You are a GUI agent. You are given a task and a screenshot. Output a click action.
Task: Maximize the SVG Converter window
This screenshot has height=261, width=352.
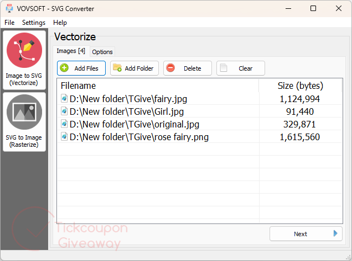313,8
